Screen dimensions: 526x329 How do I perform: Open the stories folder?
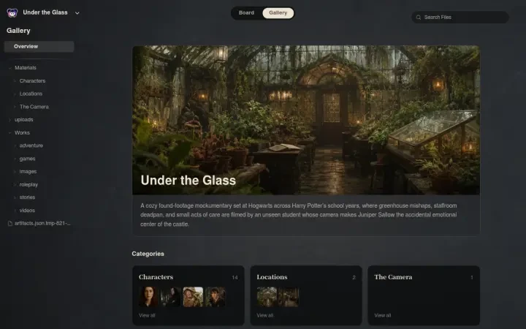(x=27, y=197)
